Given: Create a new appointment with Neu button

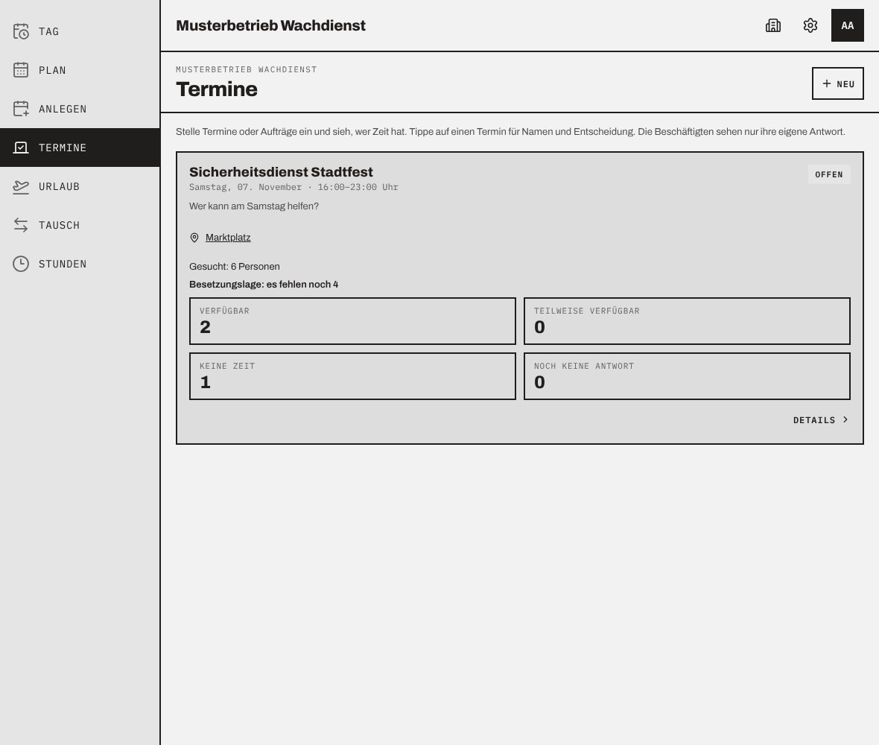Looking at the screenshot, I should [838, 83].
